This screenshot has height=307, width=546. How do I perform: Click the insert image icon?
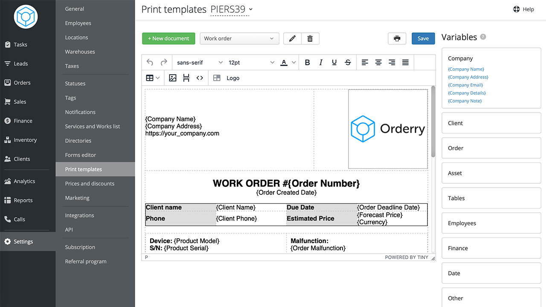(173, 78)
